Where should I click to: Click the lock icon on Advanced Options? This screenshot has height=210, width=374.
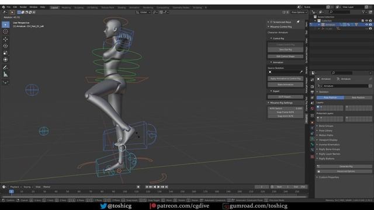(x=318, y=171)
